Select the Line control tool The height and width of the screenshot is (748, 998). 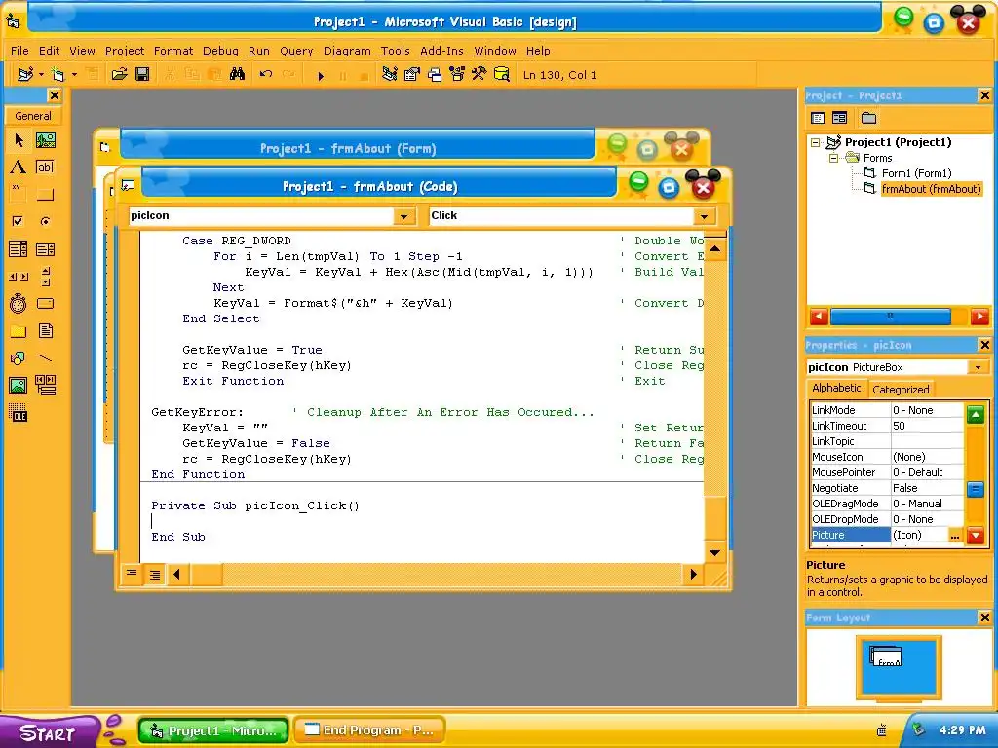tap(45, 358)
